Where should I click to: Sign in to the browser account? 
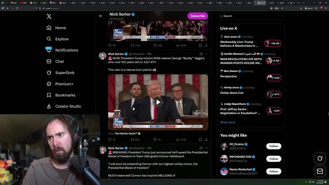(x=308, y=8)
